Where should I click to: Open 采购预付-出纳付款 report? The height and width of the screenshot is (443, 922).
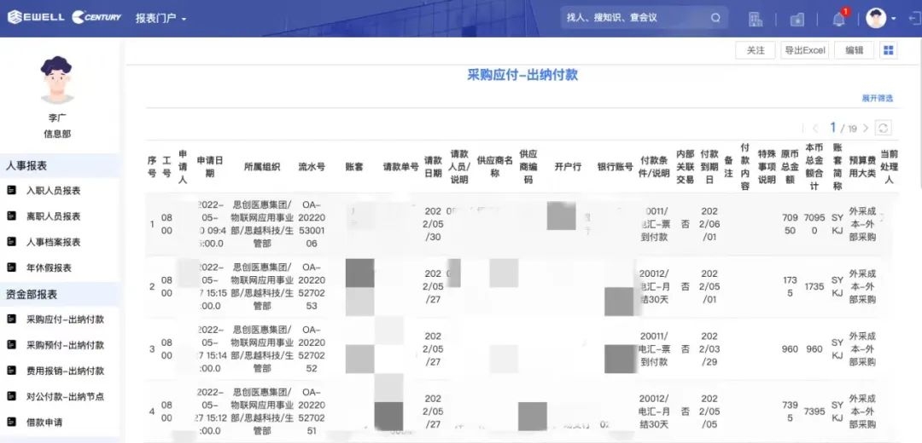pyautogui.click(x=65, y=346)
